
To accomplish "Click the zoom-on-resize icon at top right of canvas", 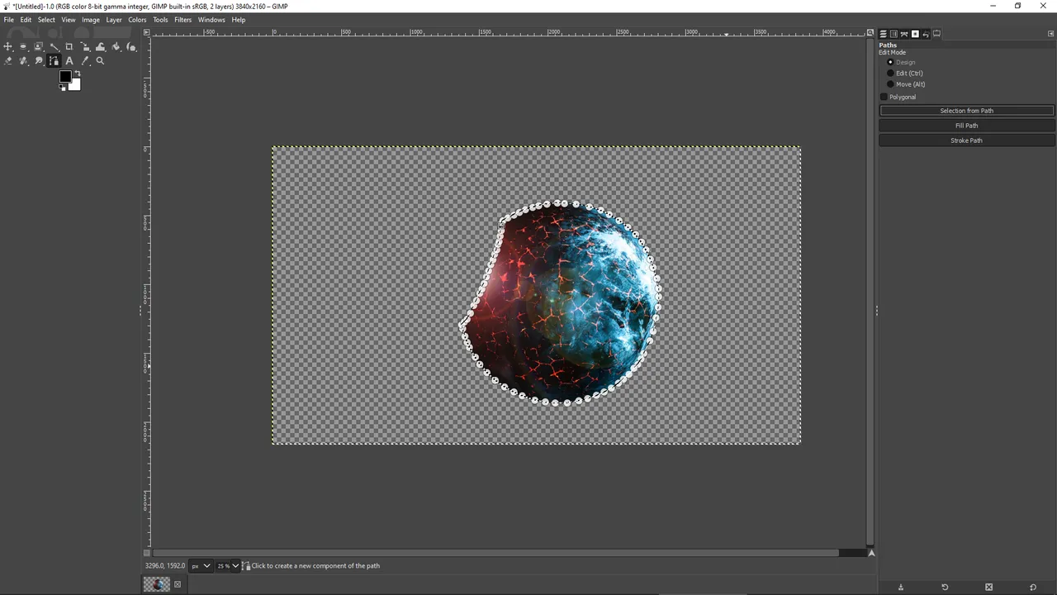I will pyautogui.click(x=870, y=33).
